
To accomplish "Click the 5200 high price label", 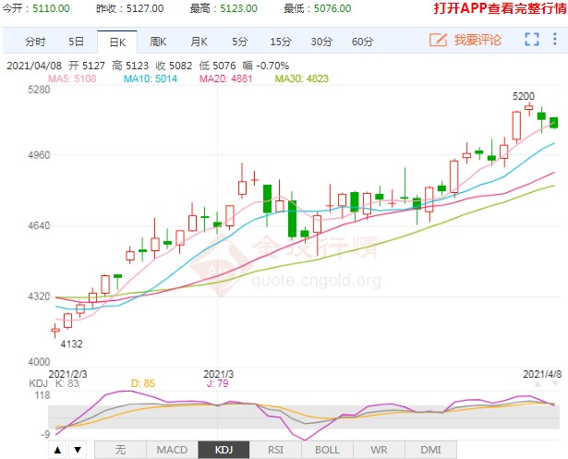I will (x=524, y=96).
